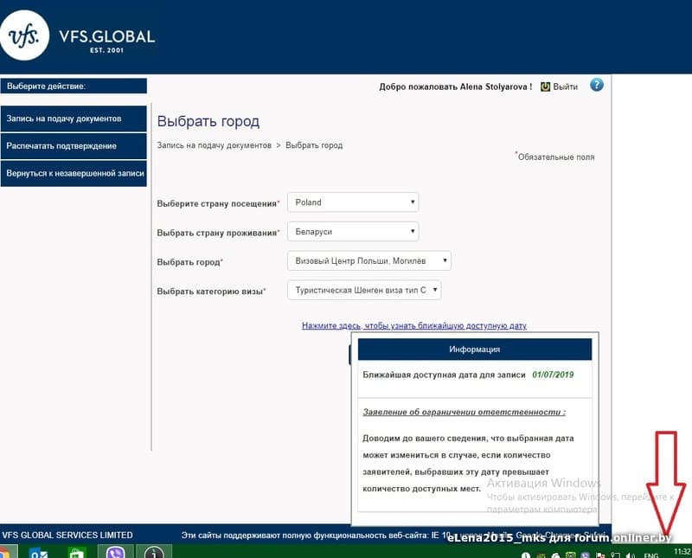Screen dimensions: 692x558
Task: Click the Выбрать категорию визы label
Action: [x=211, y=292]
